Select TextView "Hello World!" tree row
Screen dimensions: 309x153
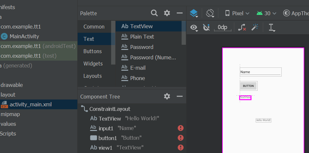point(132,118)
